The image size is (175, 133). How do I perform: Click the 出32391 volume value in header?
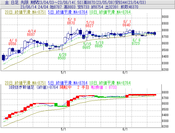point(112,7)
